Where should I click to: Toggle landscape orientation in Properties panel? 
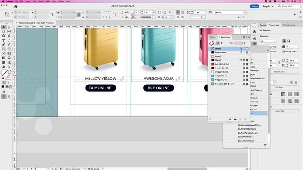(x=289, y=41)
